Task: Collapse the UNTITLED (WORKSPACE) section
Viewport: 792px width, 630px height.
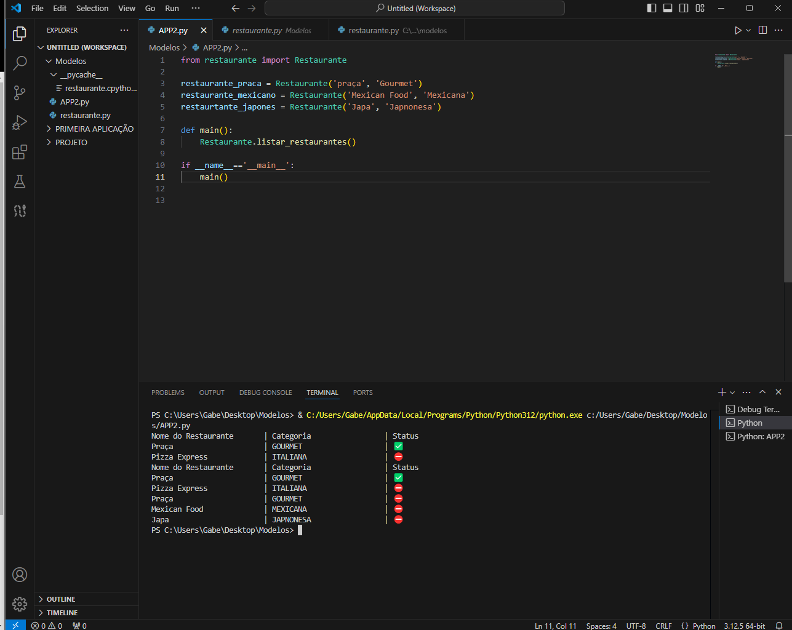Action: click(86, 47)
